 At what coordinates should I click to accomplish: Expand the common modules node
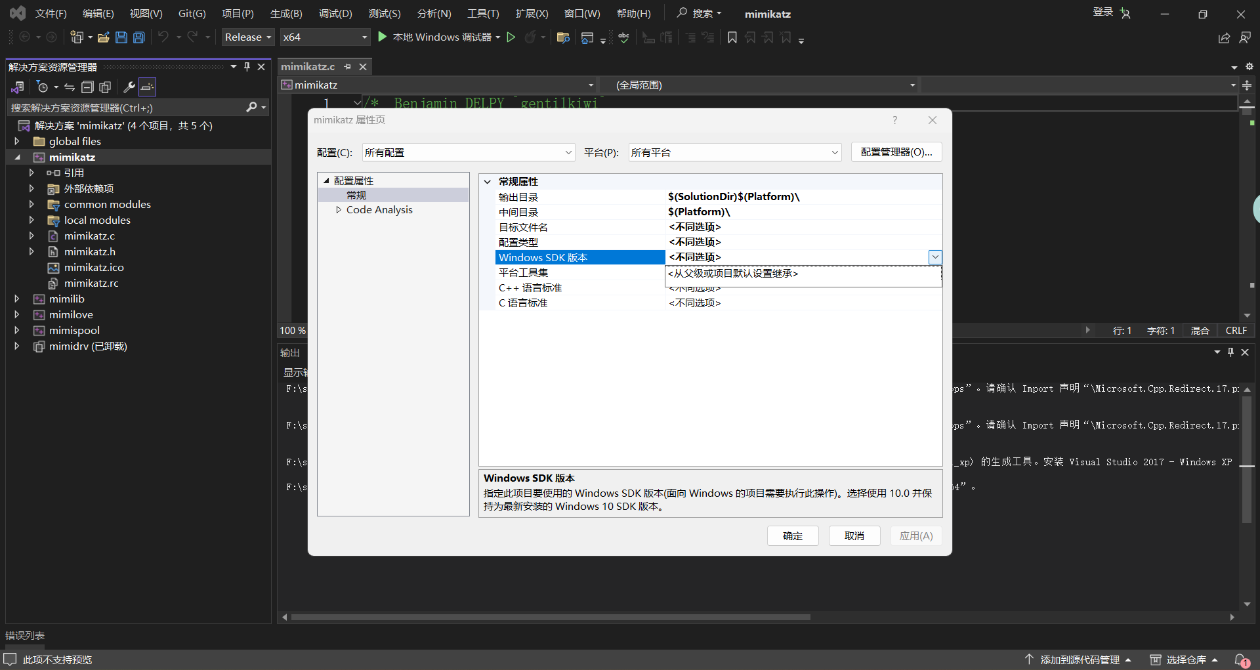[x=31, y=204]
